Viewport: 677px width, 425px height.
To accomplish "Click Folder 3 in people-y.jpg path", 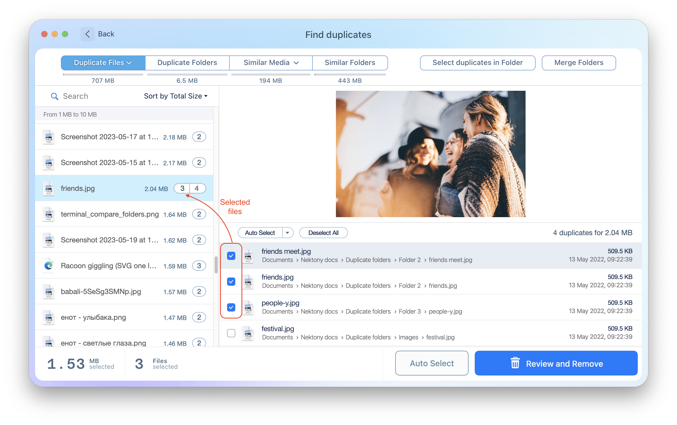I will tap(410, 312).
